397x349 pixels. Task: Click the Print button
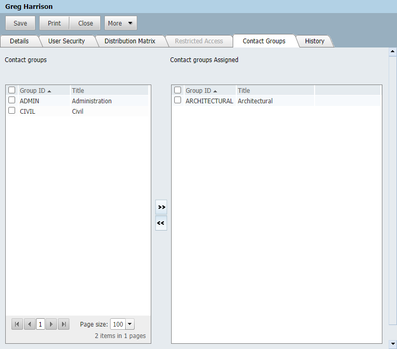(54, 23)
